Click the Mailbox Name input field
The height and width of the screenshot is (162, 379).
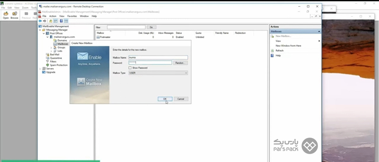click(158, 57)
